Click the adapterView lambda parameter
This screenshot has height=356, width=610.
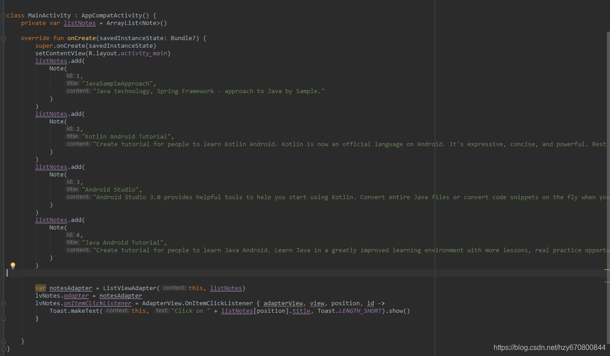point(283,303)
